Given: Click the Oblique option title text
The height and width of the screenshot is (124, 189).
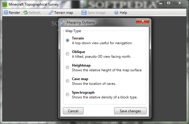Looking at the screenshot, I should (x=78, y=52).
